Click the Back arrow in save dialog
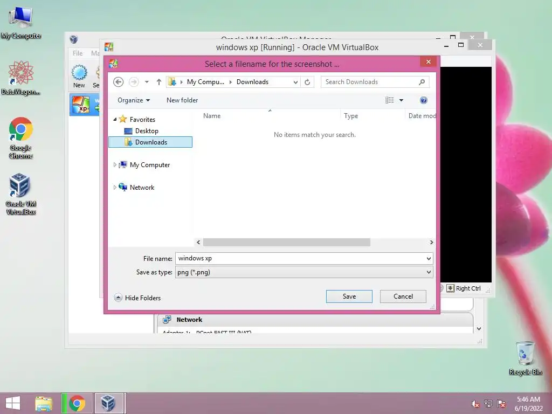 (118, 82)
